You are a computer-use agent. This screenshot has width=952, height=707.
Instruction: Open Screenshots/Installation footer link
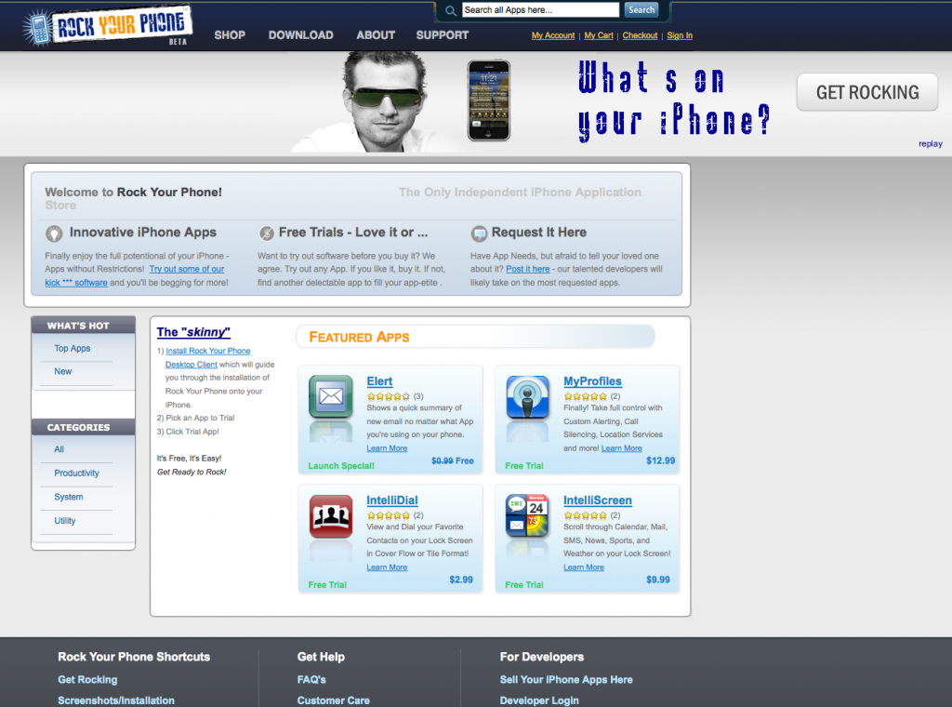point(116,700)
